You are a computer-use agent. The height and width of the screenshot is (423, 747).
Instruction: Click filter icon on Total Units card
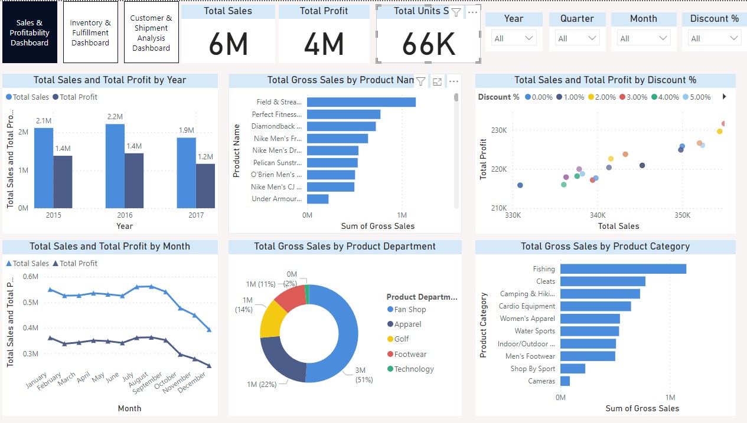click(456, 12)
